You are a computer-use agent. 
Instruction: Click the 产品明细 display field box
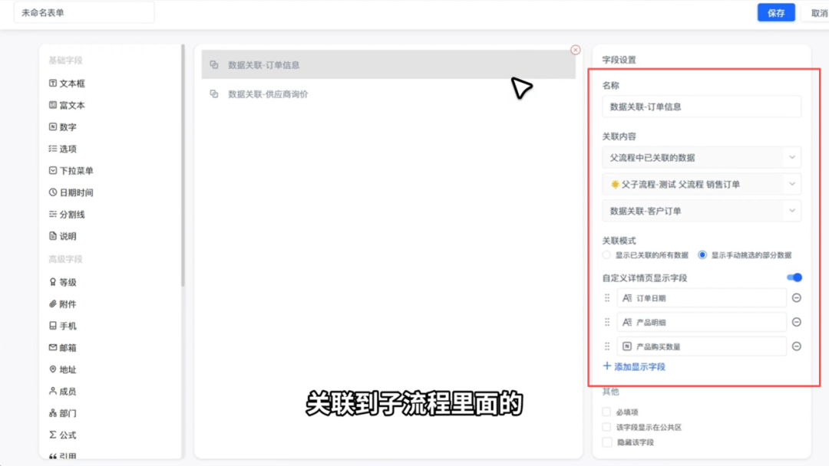(x=702, y=322)
